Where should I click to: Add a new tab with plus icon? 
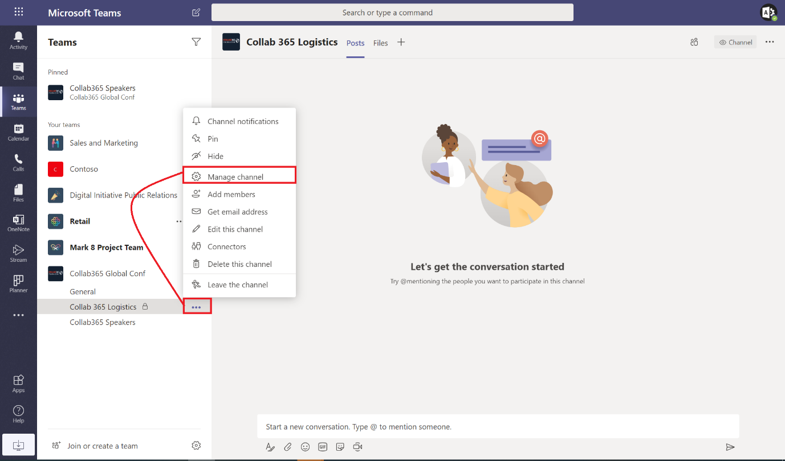401,42
